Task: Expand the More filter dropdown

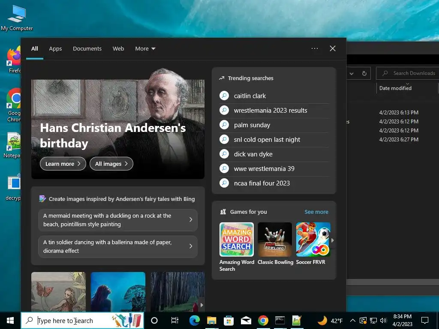Action: (145, 49)
